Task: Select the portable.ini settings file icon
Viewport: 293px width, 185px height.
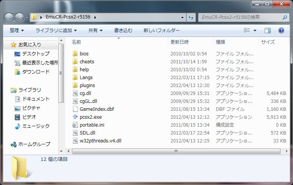Action: (x=75, y=125)
